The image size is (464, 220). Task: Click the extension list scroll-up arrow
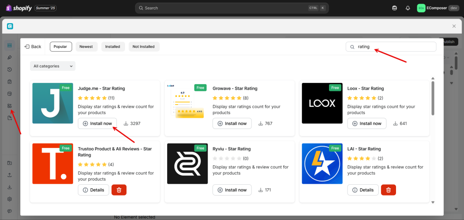pyautogui.click(x=433, y=78)
